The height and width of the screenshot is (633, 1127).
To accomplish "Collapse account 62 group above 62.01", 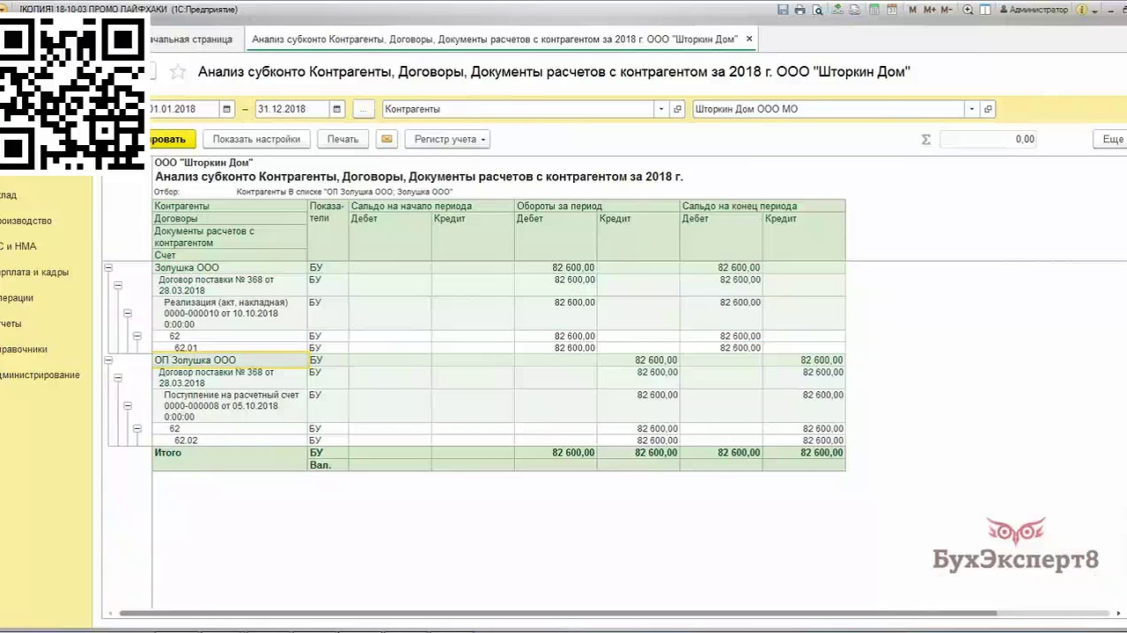I will (137, 336).
